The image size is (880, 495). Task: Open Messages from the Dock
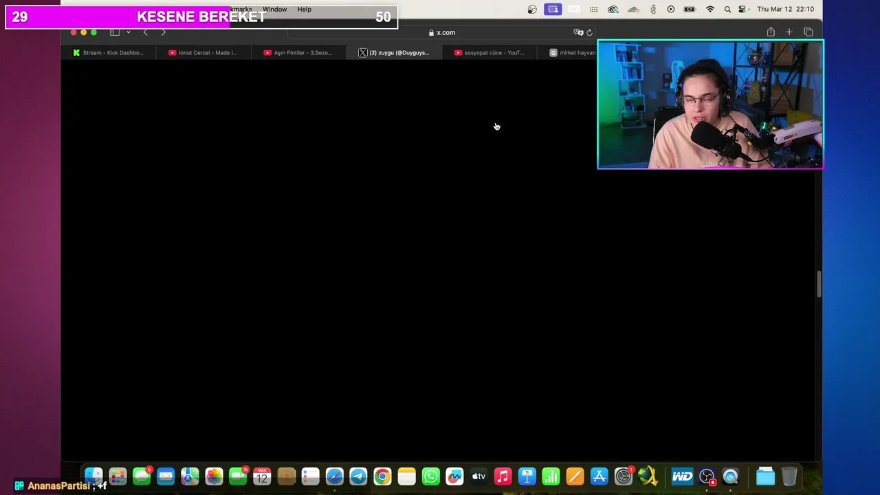[142, 476]
